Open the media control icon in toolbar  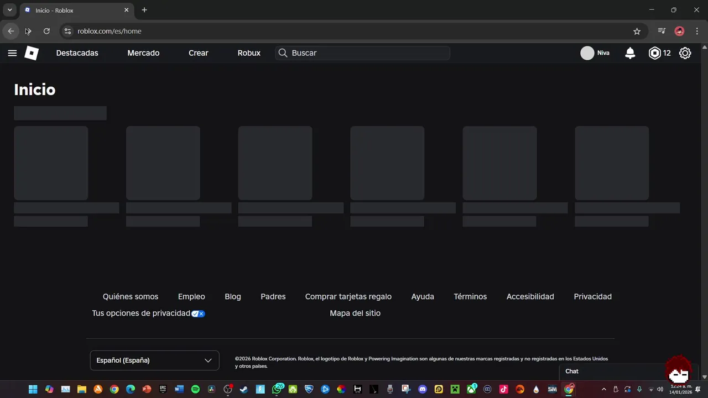point(662,32)
